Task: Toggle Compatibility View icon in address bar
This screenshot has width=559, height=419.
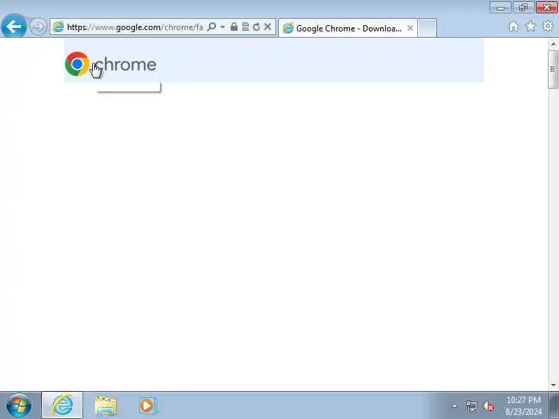Action: tap(245, 27)
